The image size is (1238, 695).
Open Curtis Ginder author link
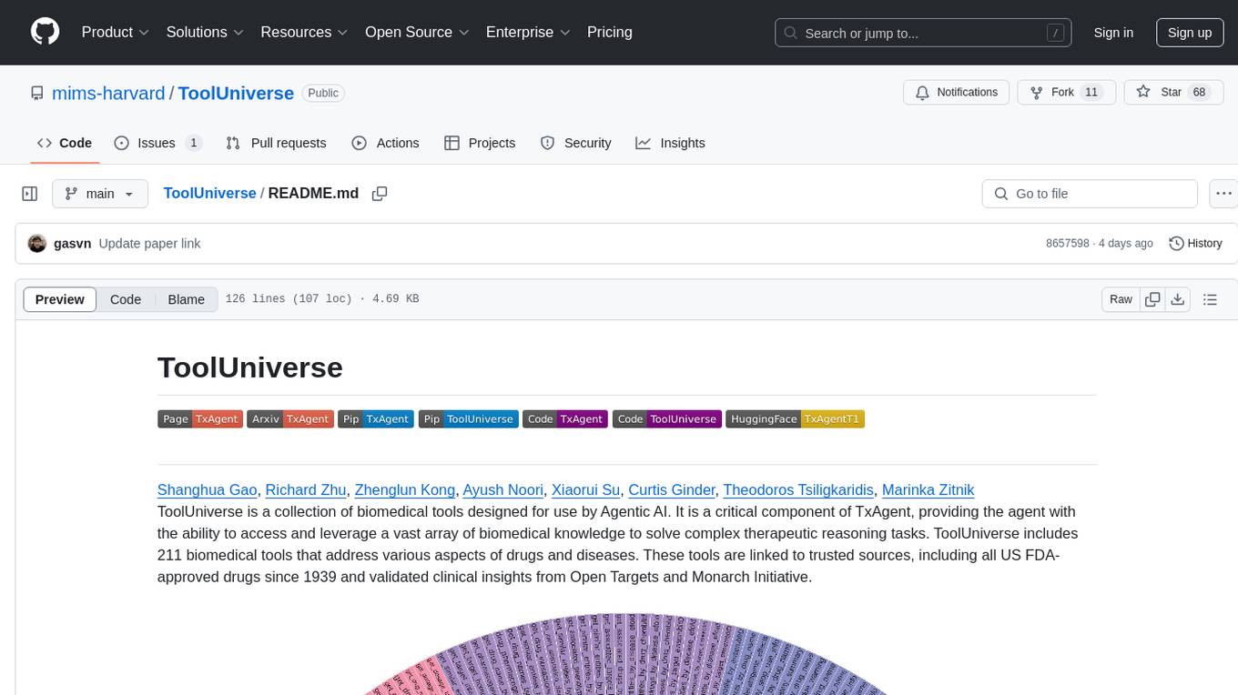tap(672, 489)
